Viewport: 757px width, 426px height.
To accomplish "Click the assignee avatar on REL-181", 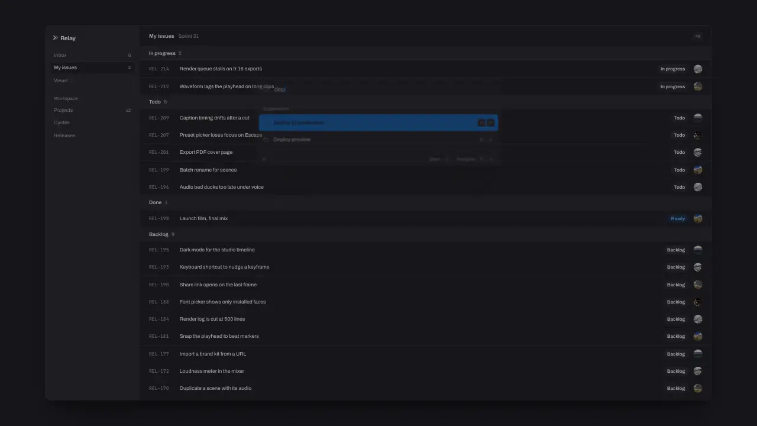I will pos(698,336).
